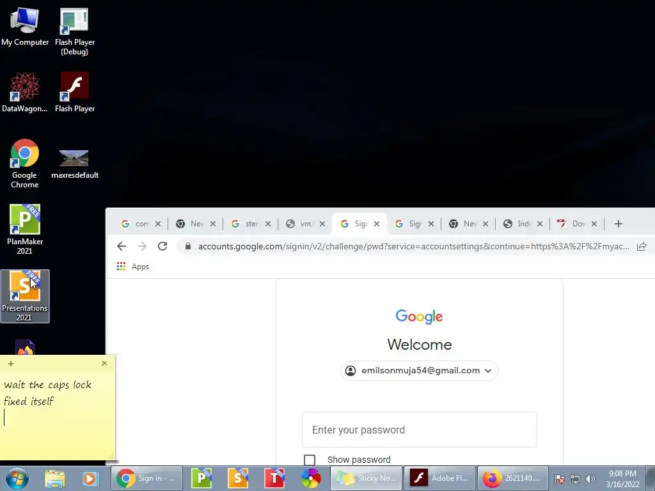Switch to the first 'com' Google tab

(136, 224)
